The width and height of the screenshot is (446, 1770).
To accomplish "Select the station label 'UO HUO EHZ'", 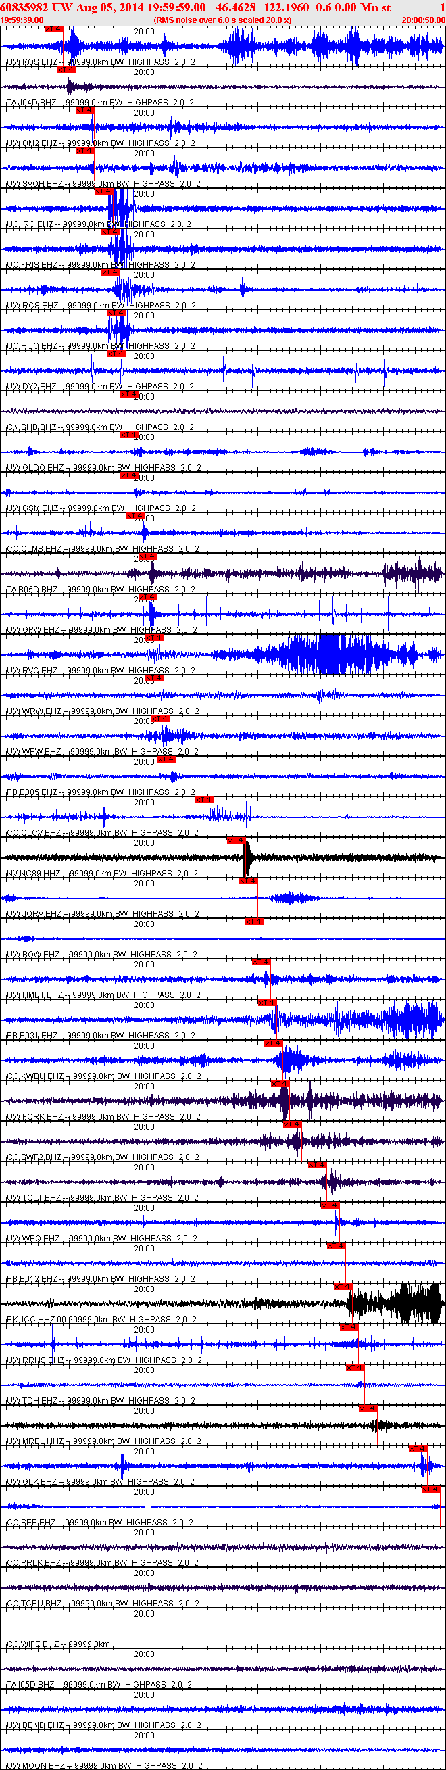I will pyautogui.click(x=32, y=345).
